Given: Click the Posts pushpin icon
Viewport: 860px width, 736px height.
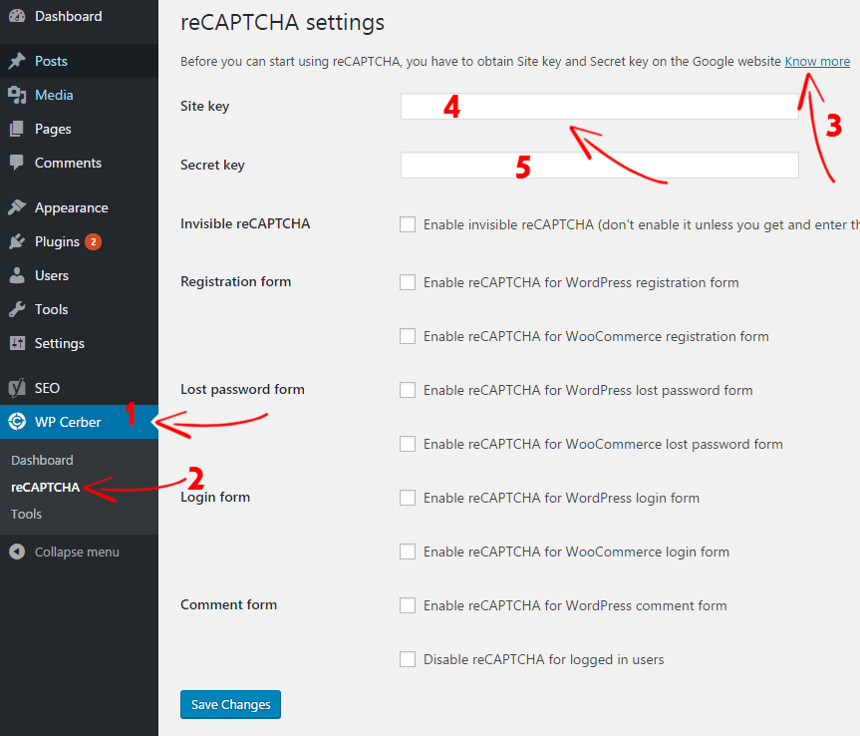Looking at the screenshot, I should pyautogui.click(x=17, y=61).
